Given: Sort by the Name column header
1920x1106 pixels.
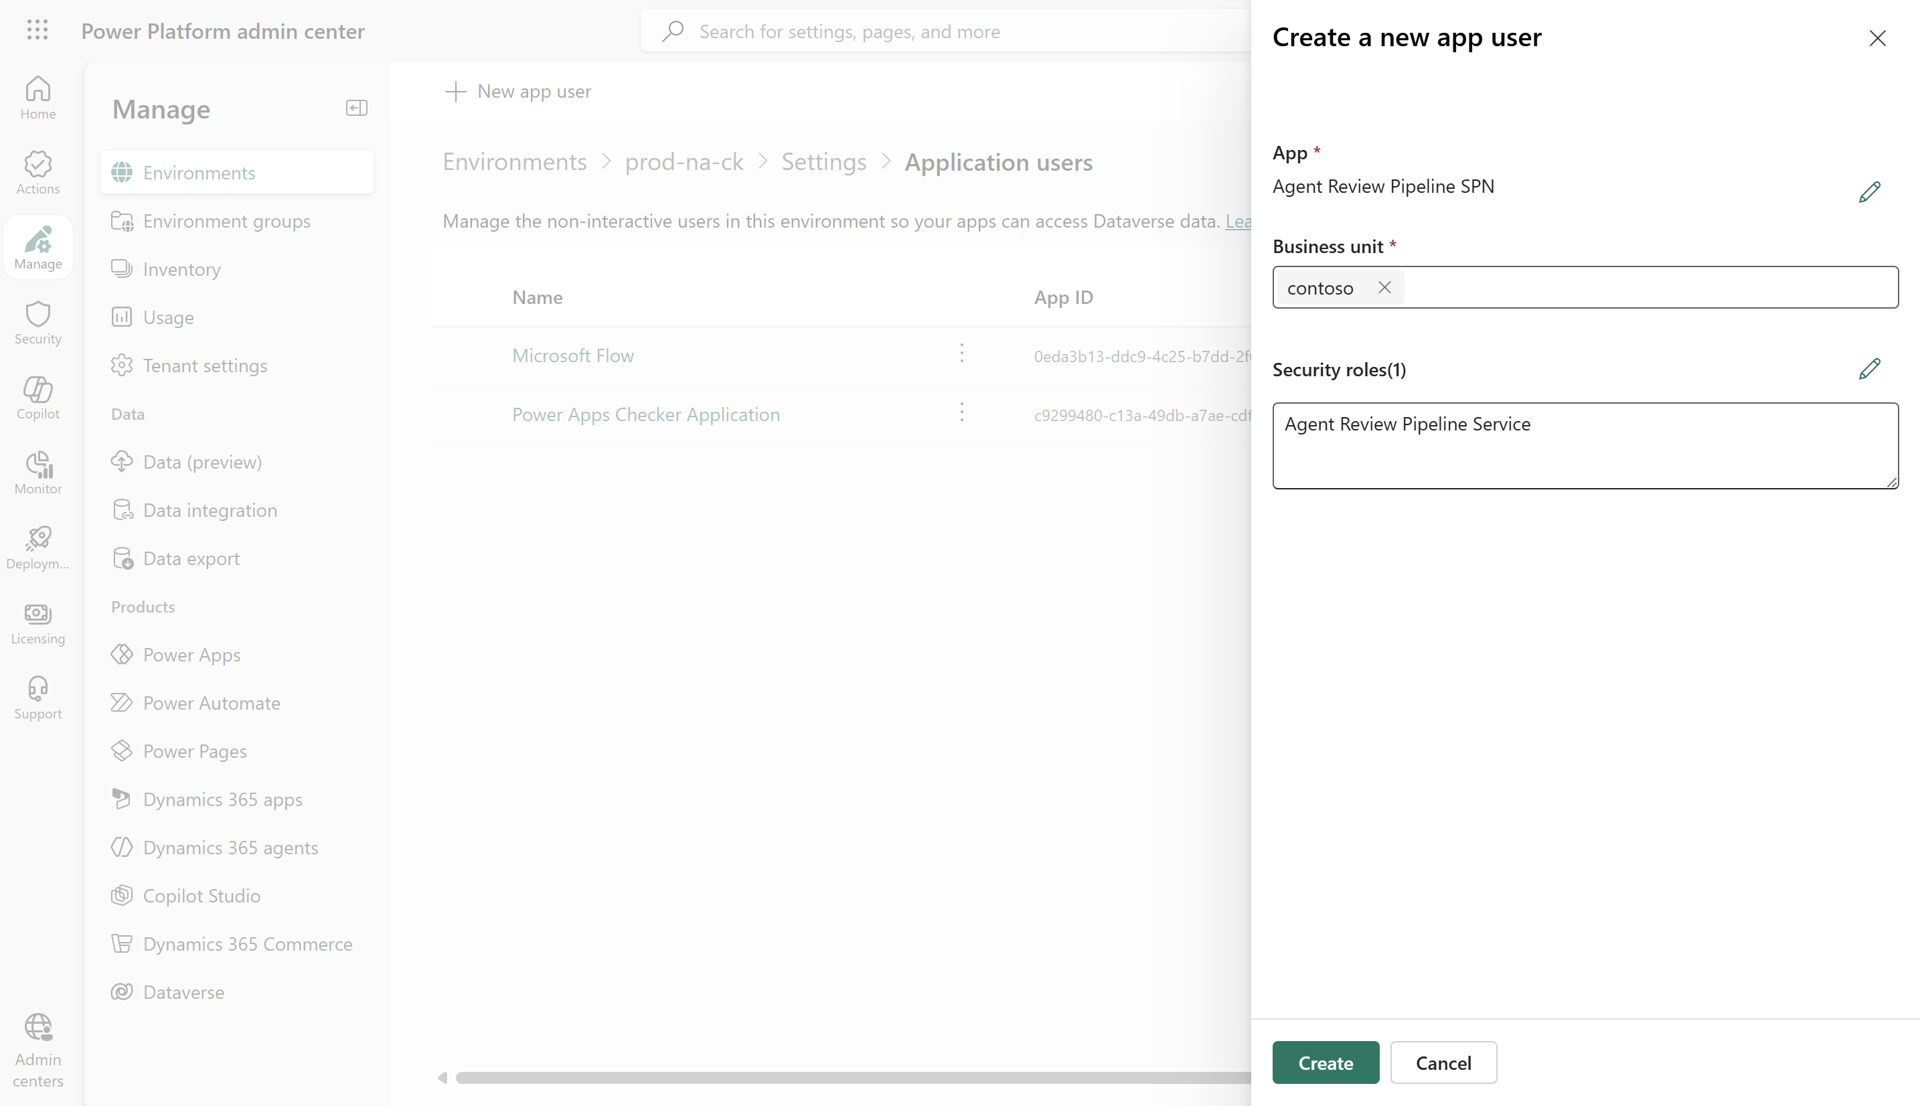Looking at the screenshot, I should click(x=537, y=297).
